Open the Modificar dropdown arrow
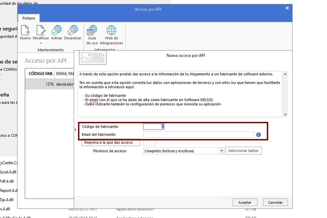Screen dimensions: 327x218 click(x=41, y=43)
